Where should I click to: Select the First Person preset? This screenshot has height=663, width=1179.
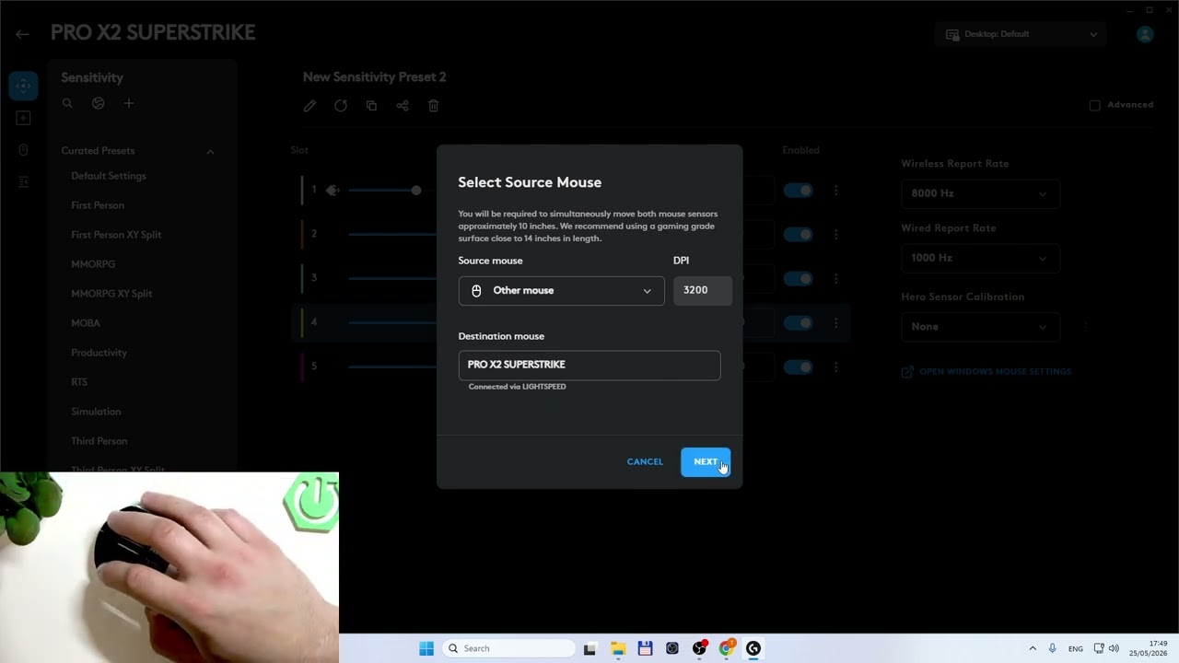98,205
